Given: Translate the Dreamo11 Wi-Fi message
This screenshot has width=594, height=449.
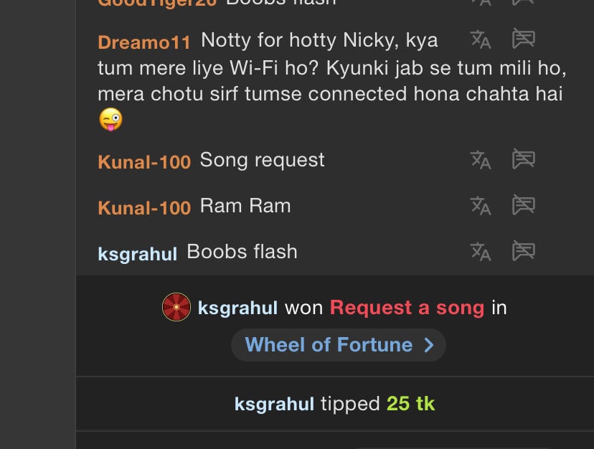Looking at the screenshot, I should click(x=480, y=39).
